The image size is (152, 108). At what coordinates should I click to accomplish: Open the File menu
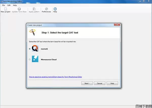(4, 5)
